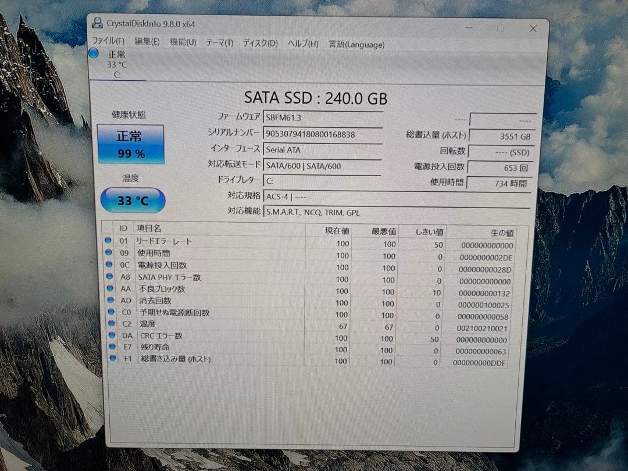
Task: Select the 使用時間 attribute row name
Action: (154, 253)
